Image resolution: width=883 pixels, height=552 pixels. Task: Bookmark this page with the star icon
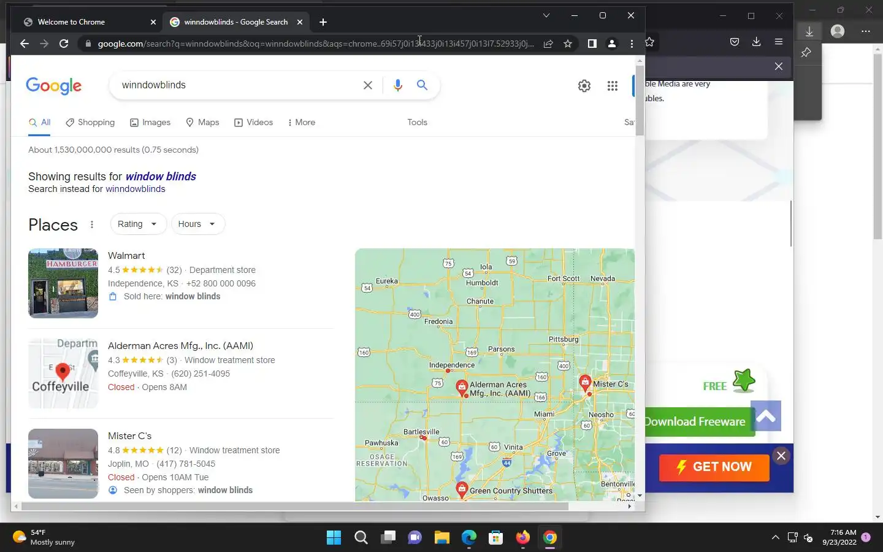[568, 44]
